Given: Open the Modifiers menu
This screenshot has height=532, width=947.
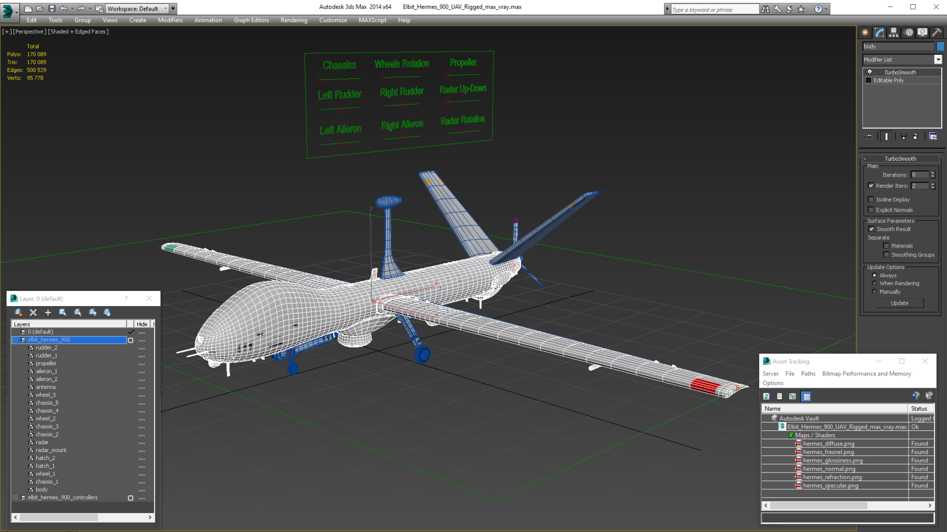Looking at the screenshot, I should click(x=170, y=20).
